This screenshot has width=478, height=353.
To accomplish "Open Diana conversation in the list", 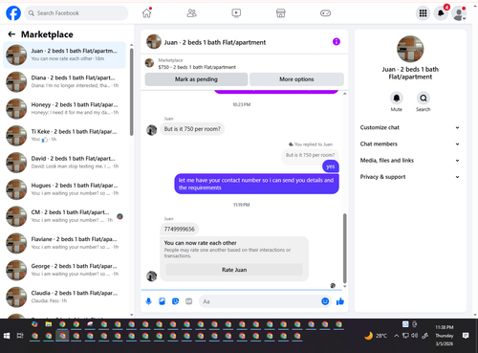I will (64, 81).
